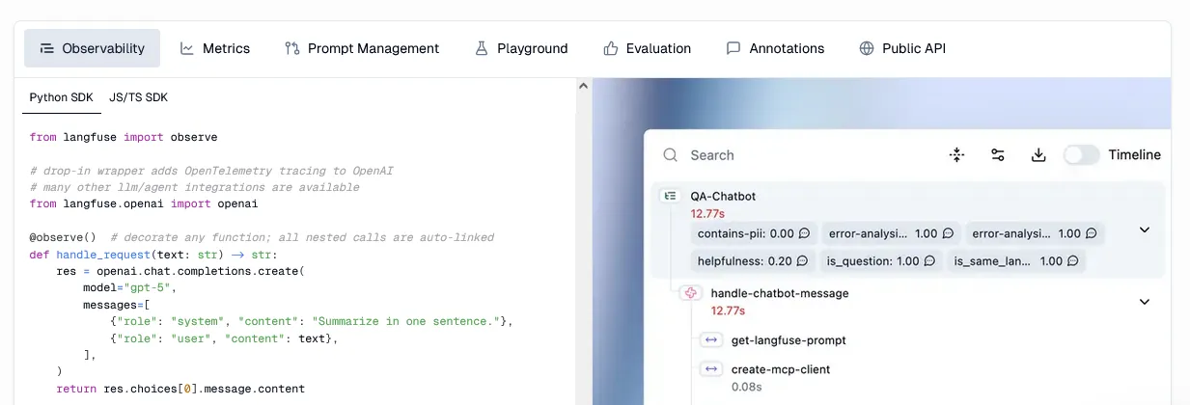The width and height of the screenshot is (1190, 405).
Task: Click the get-langfuse-prompt span icon
Action: tap(711, 340)
